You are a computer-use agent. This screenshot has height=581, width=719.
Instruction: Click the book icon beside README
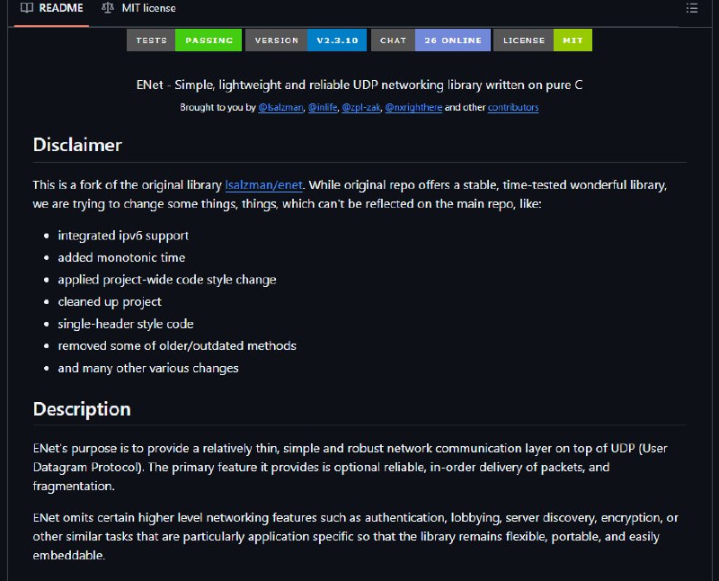click(27, 8)
